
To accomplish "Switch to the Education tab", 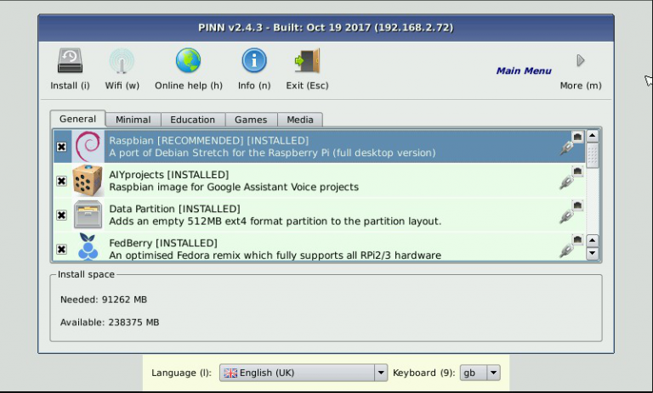I will tap(192, 120).
